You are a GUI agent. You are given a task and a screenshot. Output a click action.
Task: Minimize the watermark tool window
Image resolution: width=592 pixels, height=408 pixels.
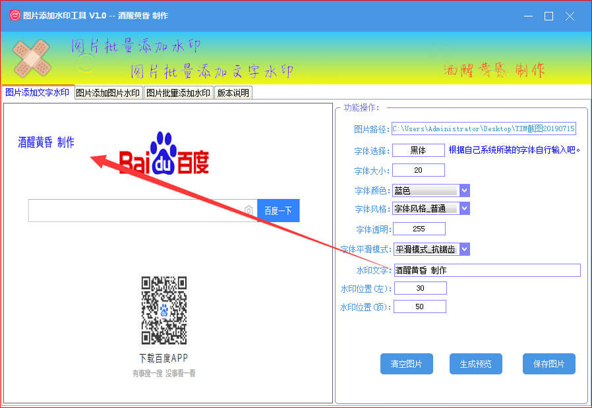[x=528, y=16]
